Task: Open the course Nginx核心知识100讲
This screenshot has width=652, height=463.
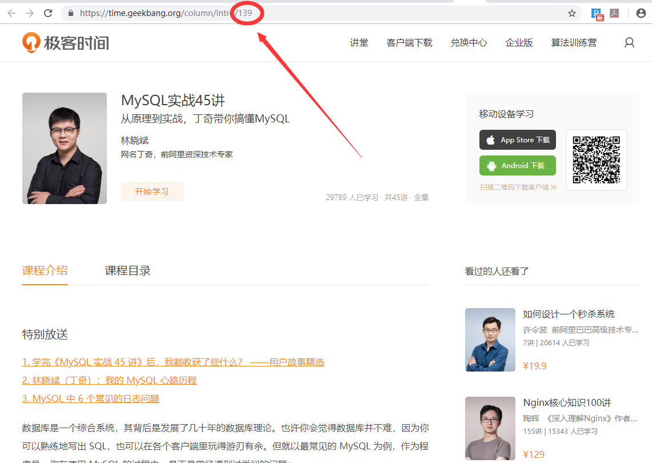Action: [567, 402]
